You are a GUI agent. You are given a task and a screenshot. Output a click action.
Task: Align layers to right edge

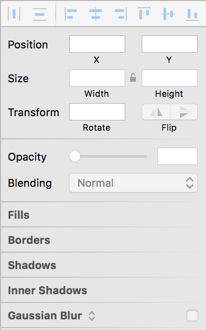pos(120,14)
